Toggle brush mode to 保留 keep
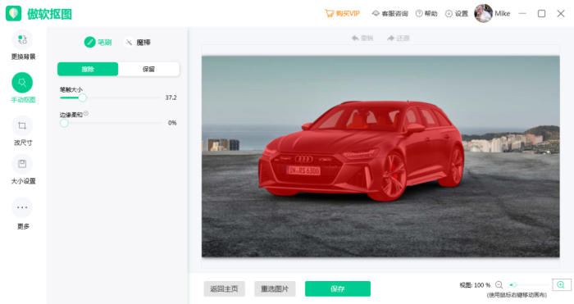 coord(148,69)
